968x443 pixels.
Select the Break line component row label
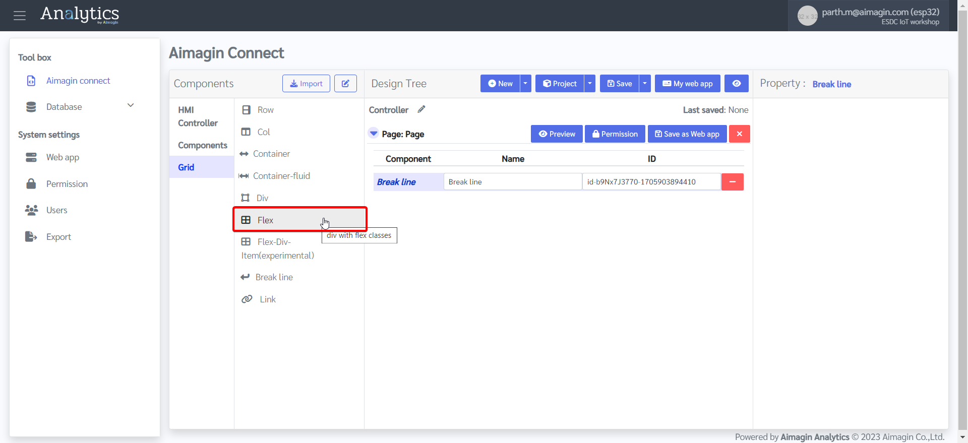[x=396, y=182]
